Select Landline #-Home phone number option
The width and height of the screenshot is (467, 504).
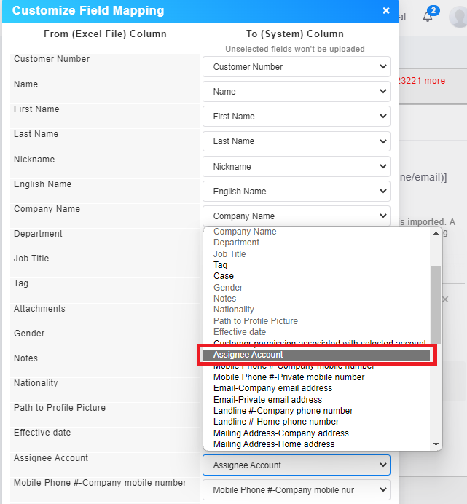click(x=275, y=422)
